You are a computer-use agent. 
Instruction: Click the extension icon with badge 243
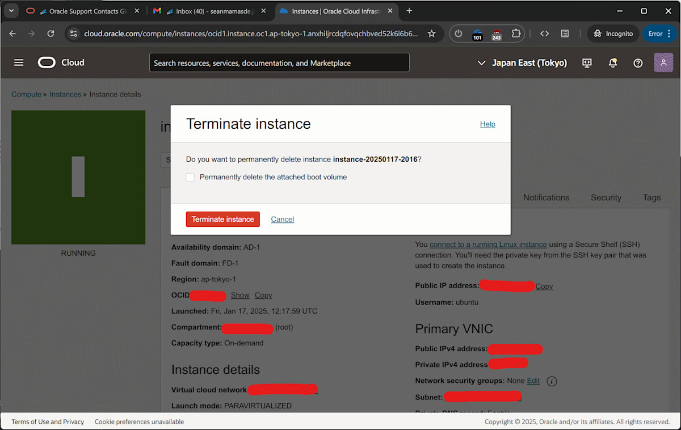coord(497,34)
